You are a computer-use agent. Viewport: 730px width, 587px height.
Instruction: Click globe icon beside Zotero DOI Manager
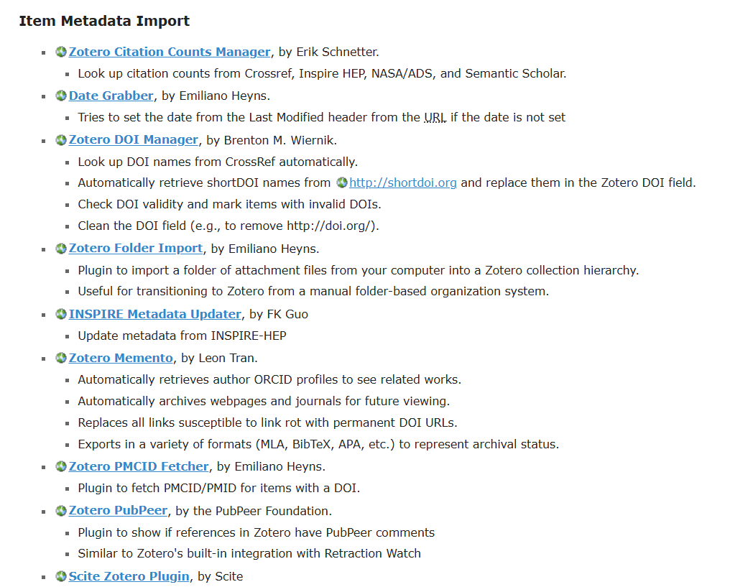(61, 140)
